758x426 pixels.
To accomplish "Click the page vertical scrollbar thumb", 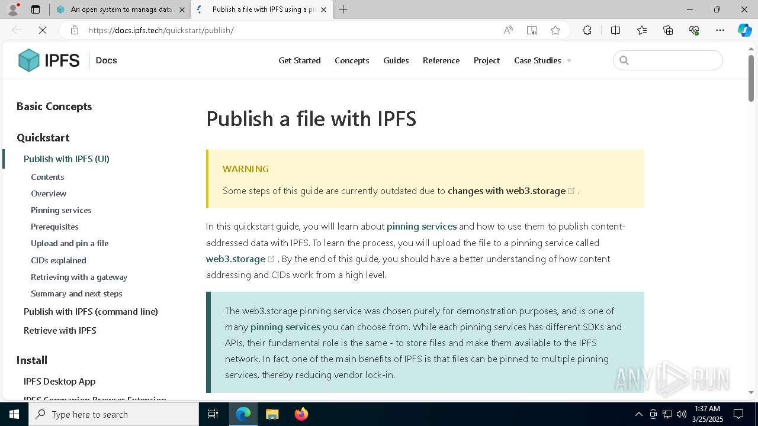I will click(x=751, y=78).
